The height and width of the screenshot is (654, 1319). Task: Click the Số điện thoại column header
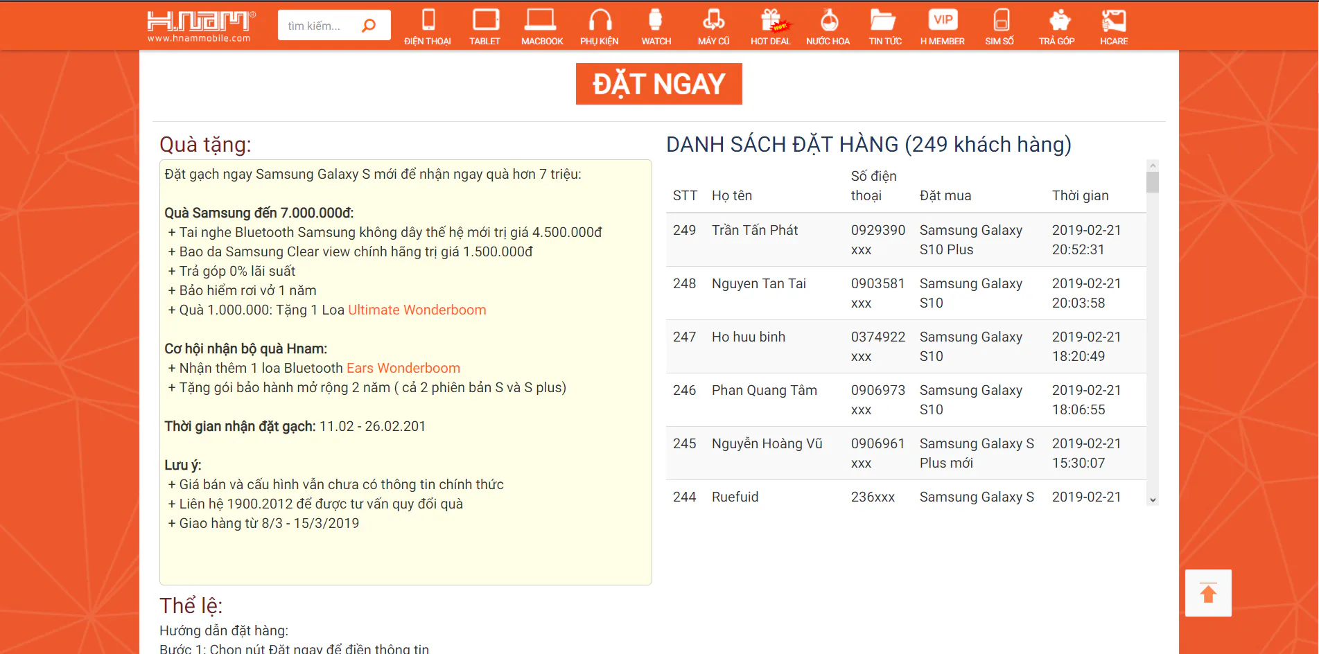click(874, 186)
